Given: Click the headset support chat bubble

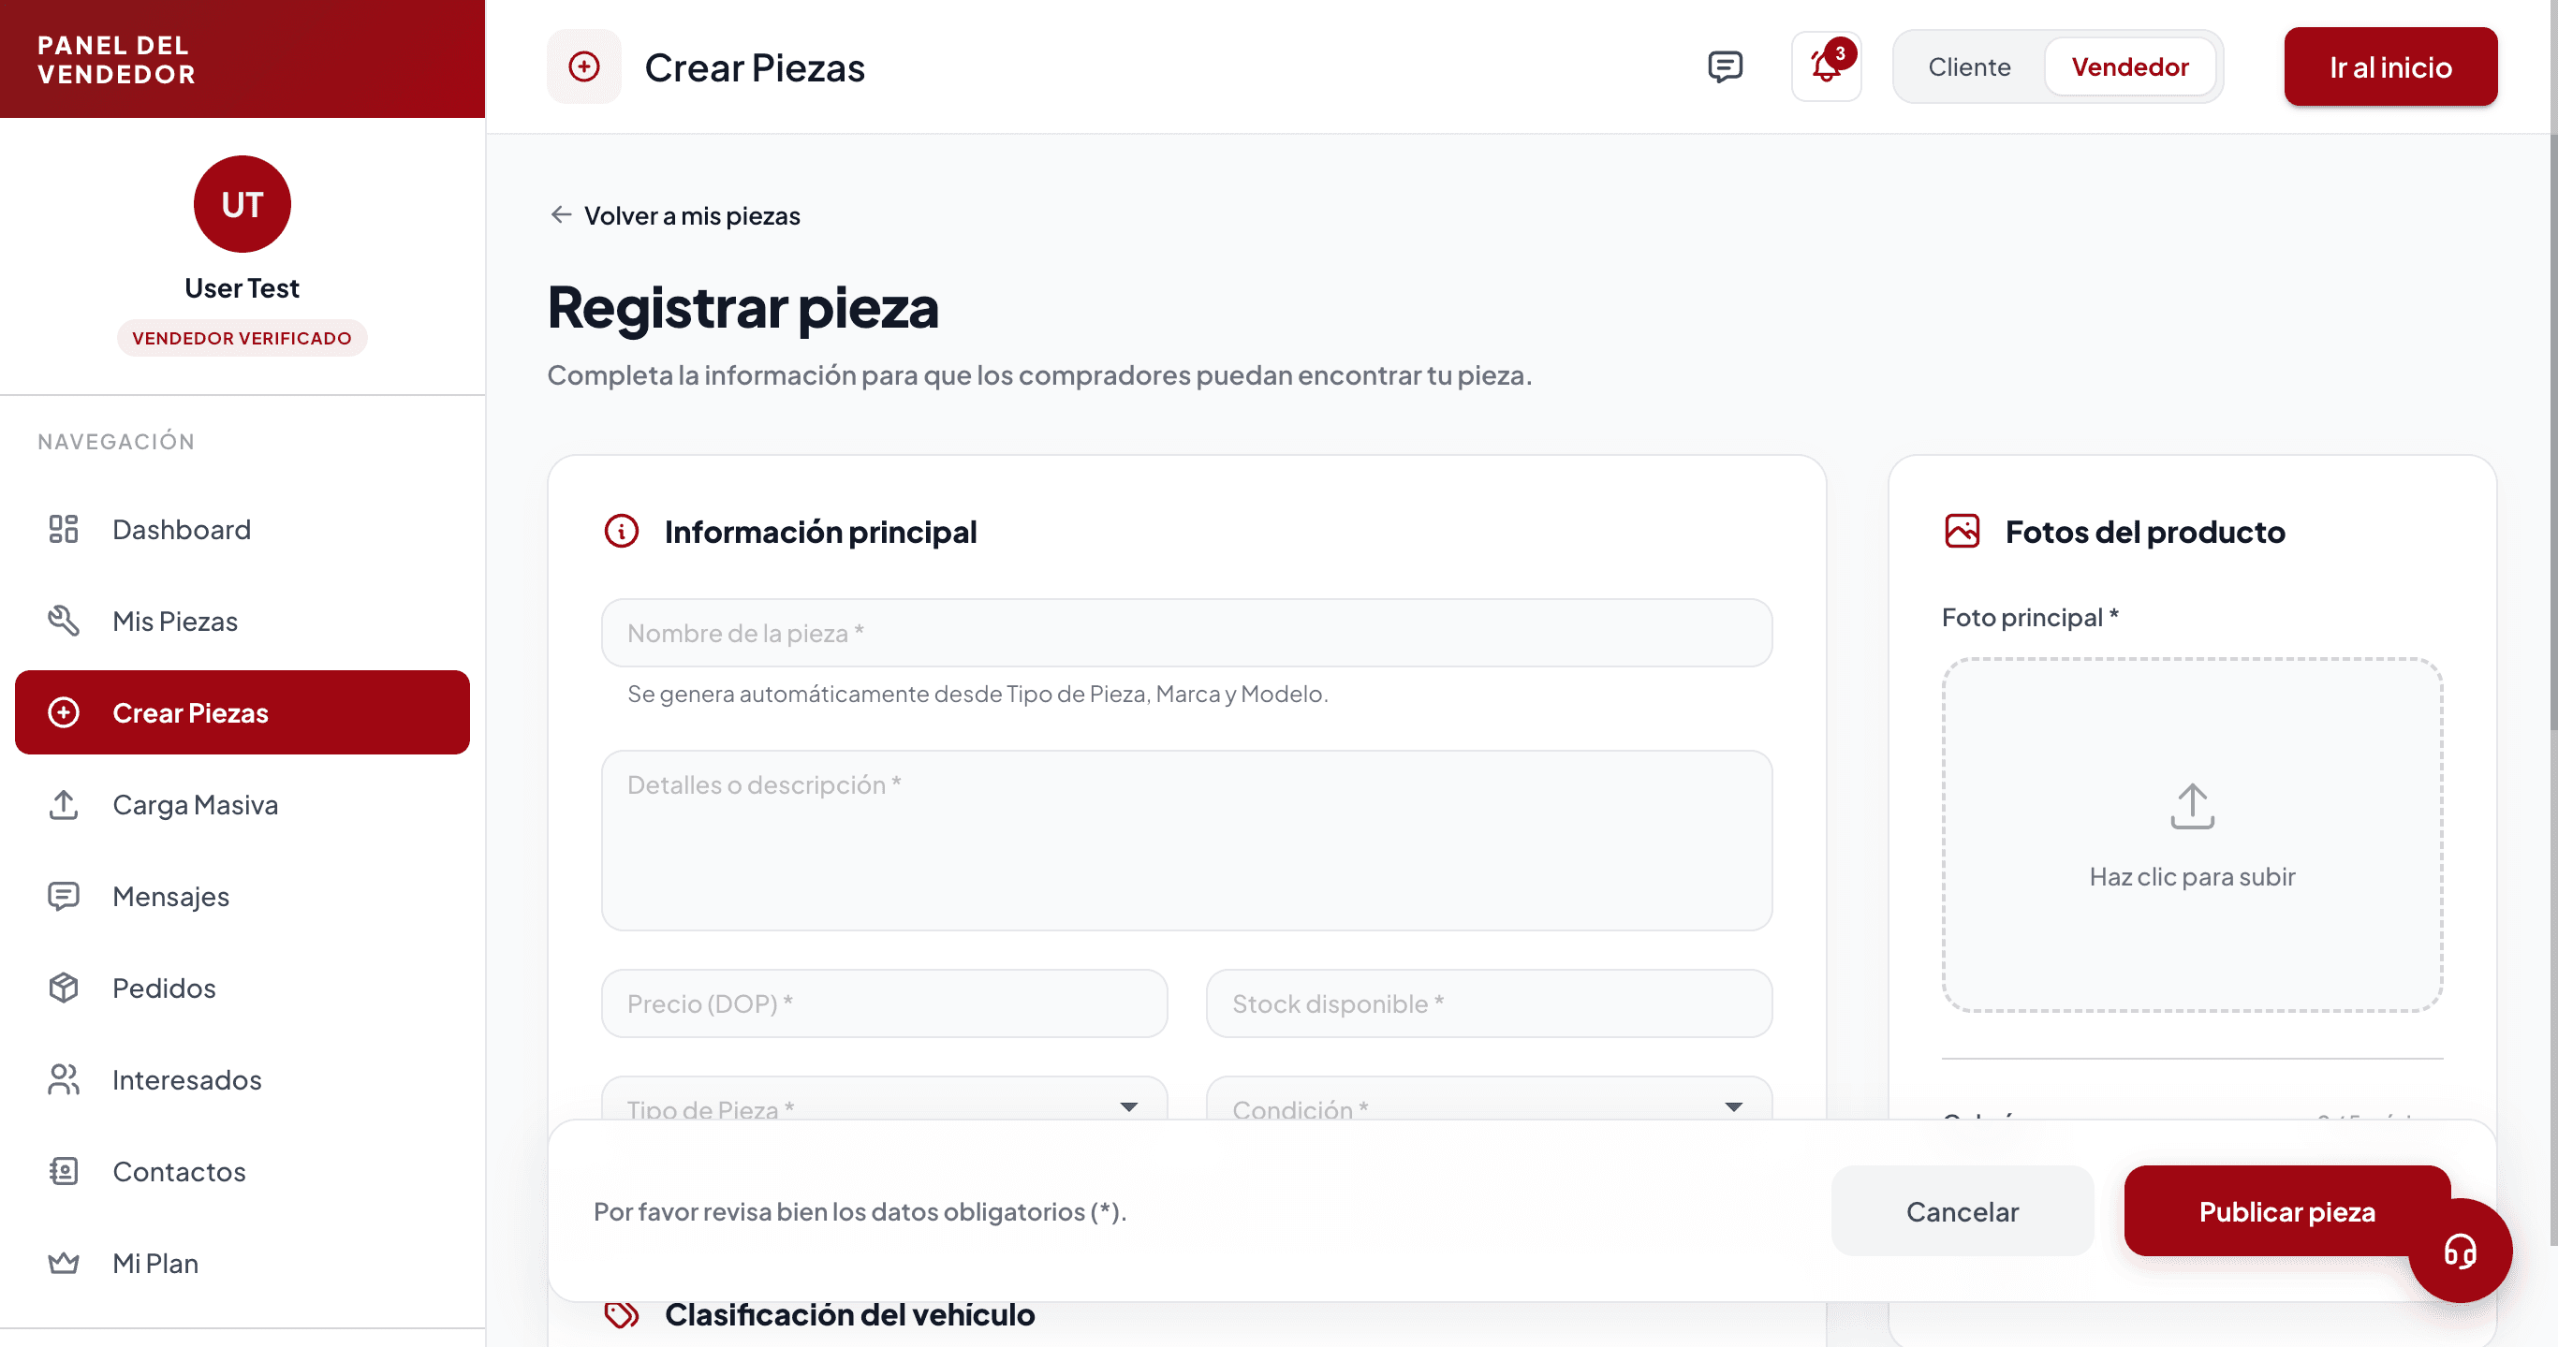Looking at the screenshot, I should pos(2460,1251).
